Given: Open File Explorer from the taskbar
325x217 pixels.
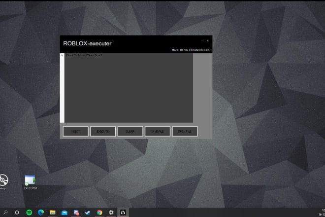Looking at the screenshot, I should point(53,212).
